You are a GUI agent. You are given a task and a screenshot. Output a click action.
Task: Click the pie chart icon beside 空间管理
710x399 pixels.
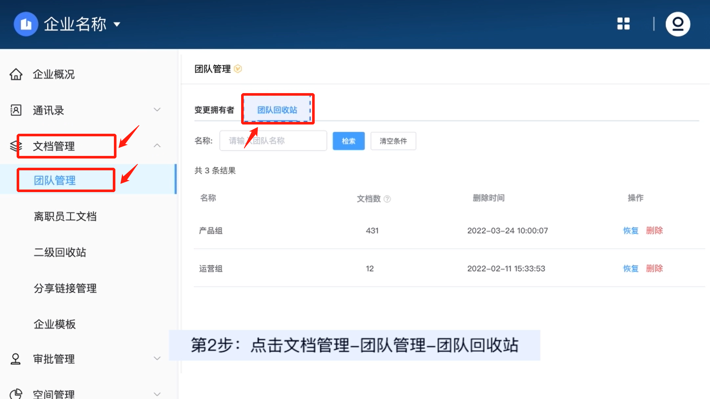tap(16, 394)
